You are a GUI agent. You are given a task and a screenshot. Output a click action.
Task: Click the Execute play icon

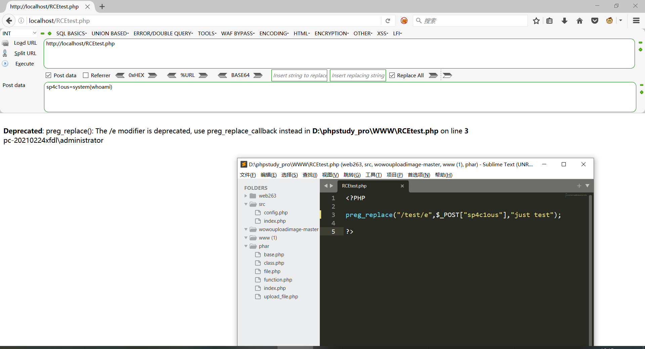coord(5,63)
